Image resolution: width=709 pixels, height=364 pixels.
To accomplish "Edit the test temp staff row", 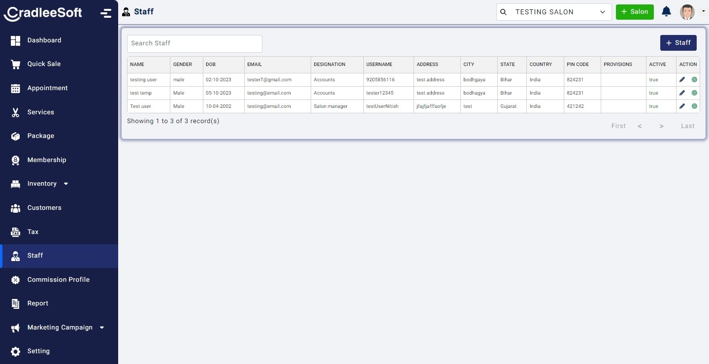I will point(682,93).
